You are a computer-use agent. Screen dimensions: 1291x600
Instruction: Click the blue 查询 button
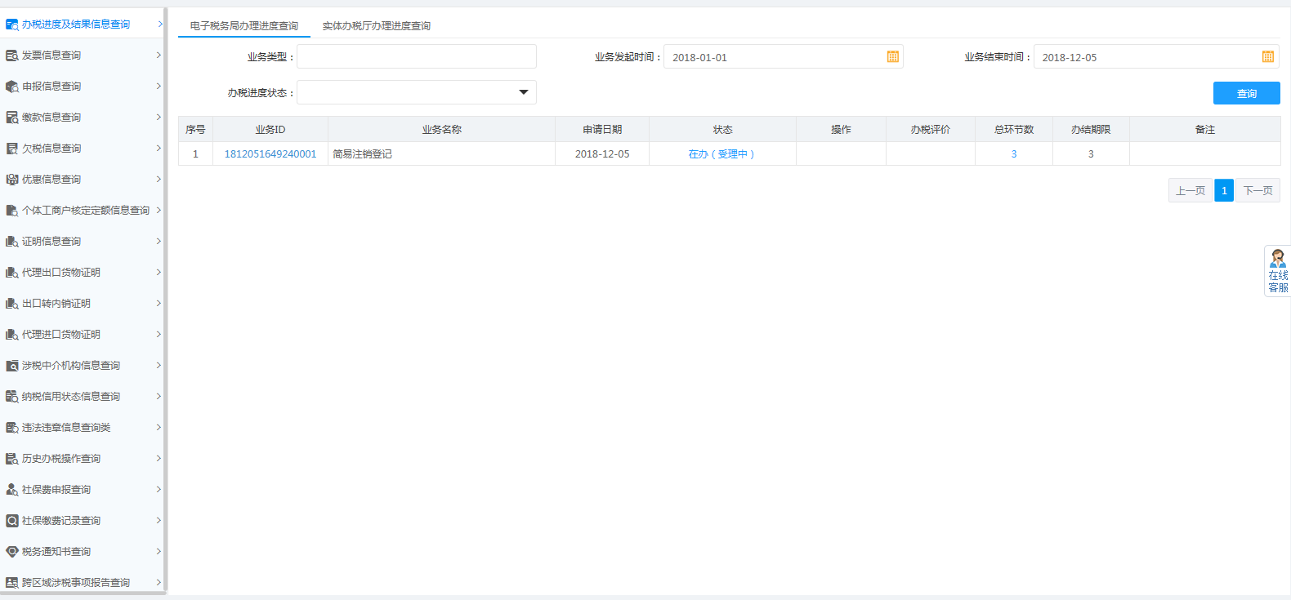[1246, 93]
